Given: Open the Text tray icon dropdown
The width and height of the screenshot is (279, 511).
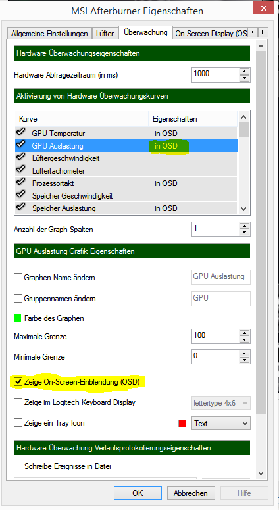Looking at the screenshot, I should tap(220, 424).
